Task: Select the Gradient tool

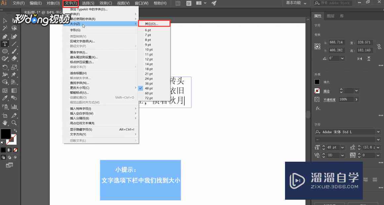Action: pyautogui.click(x=14, y=91)
